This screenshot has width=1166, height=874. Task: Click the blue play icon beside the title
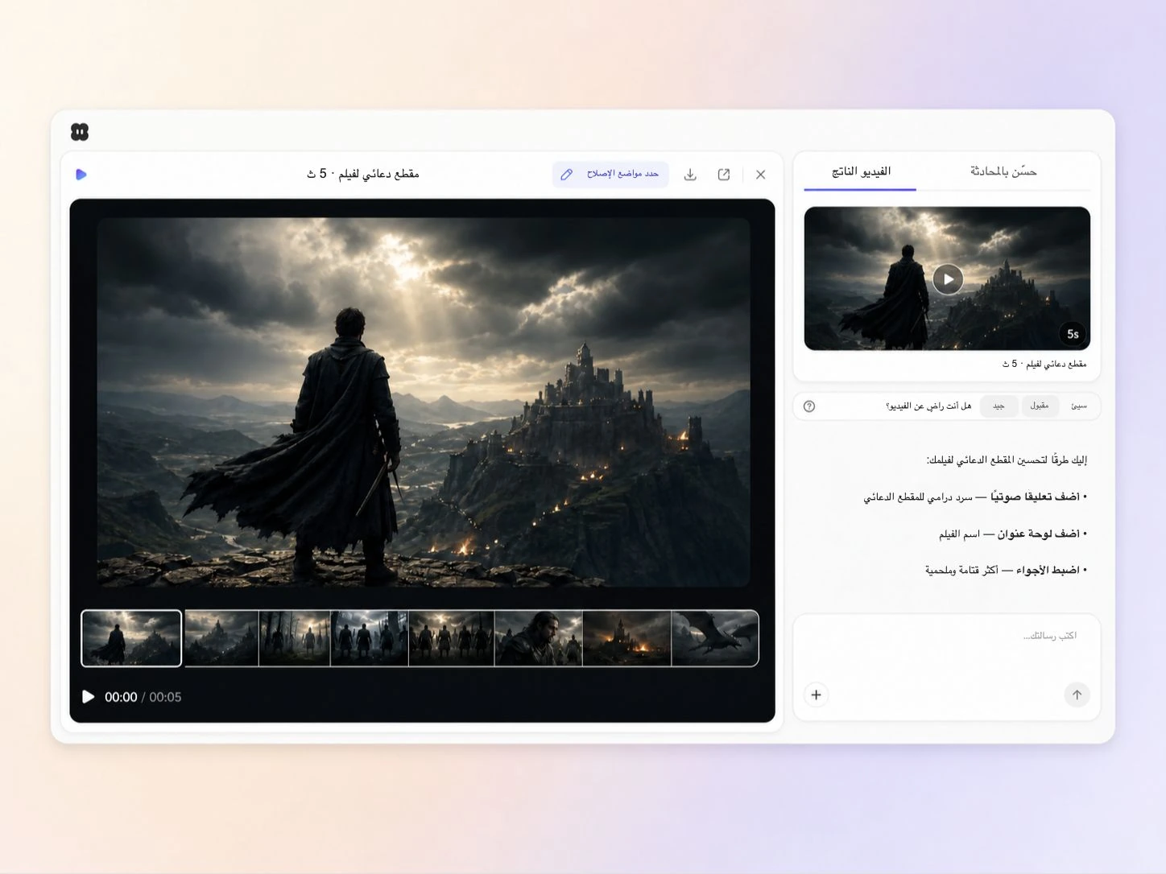coord(81,175)
